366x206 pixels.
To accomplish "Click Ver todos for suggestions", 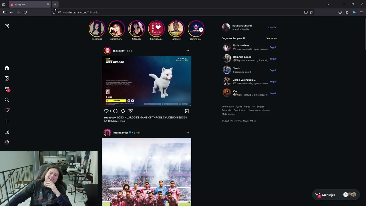I will 271,38.
